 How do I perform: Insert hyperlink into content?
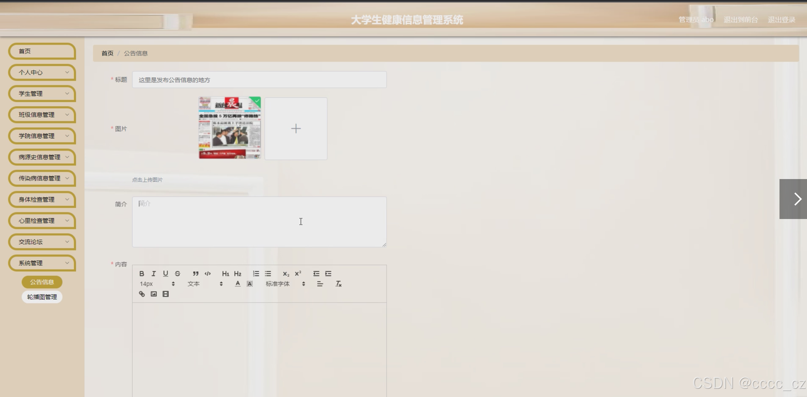(x=142, y=294)
